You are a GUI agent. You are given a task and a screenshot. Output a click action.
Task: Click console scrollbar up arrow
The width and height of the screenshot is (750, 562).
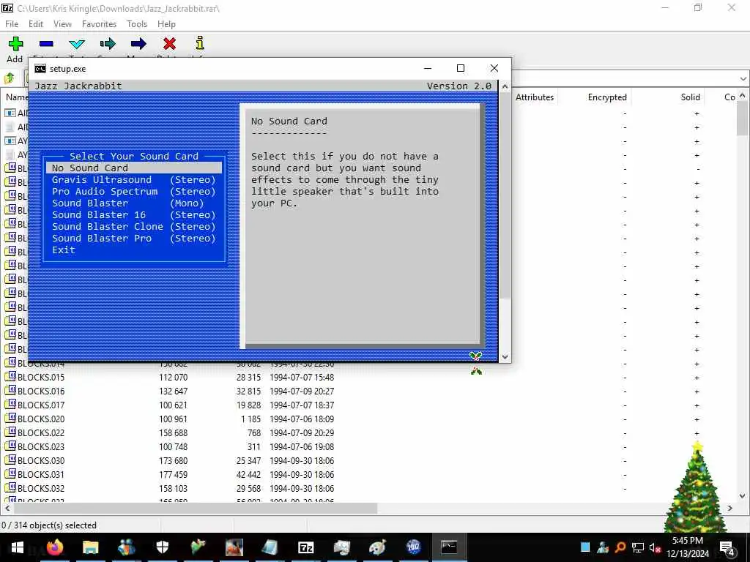coord(505,86)
